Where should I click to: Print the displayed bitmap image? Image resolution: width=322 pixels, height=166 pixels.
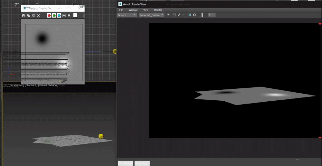click(33, 15)
